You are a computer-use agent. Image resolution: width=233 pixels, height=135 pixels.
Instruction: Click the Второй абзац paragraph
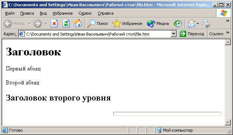click(22, 83)
